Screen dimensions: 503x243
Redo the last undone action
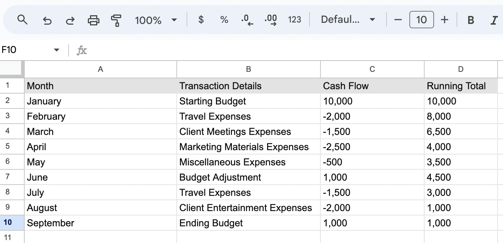(70, 20)
